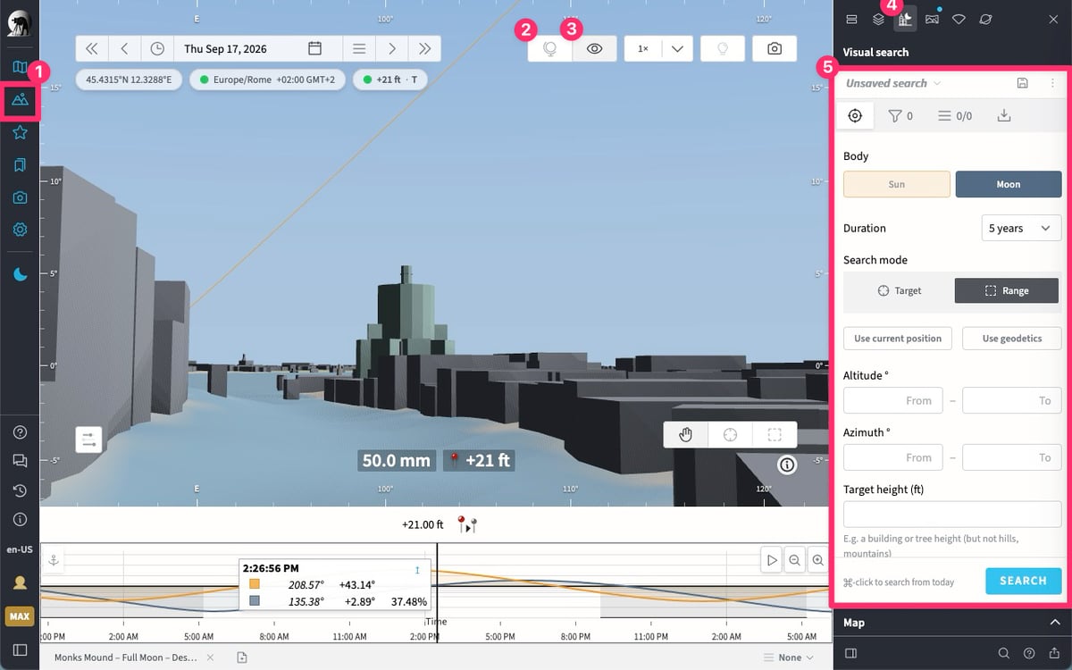
Task: Click Use geodetics button
Action: [1012, 339]
